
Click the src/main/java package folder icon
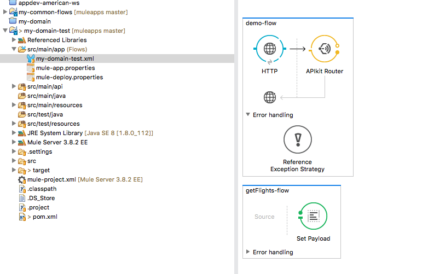(22, 96)
